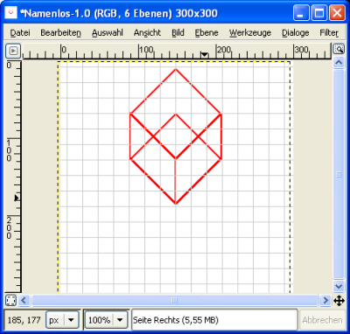Click the horizontal scrollbar right arrow
This screenshot has width=350, height=334.
click(325, 300)
